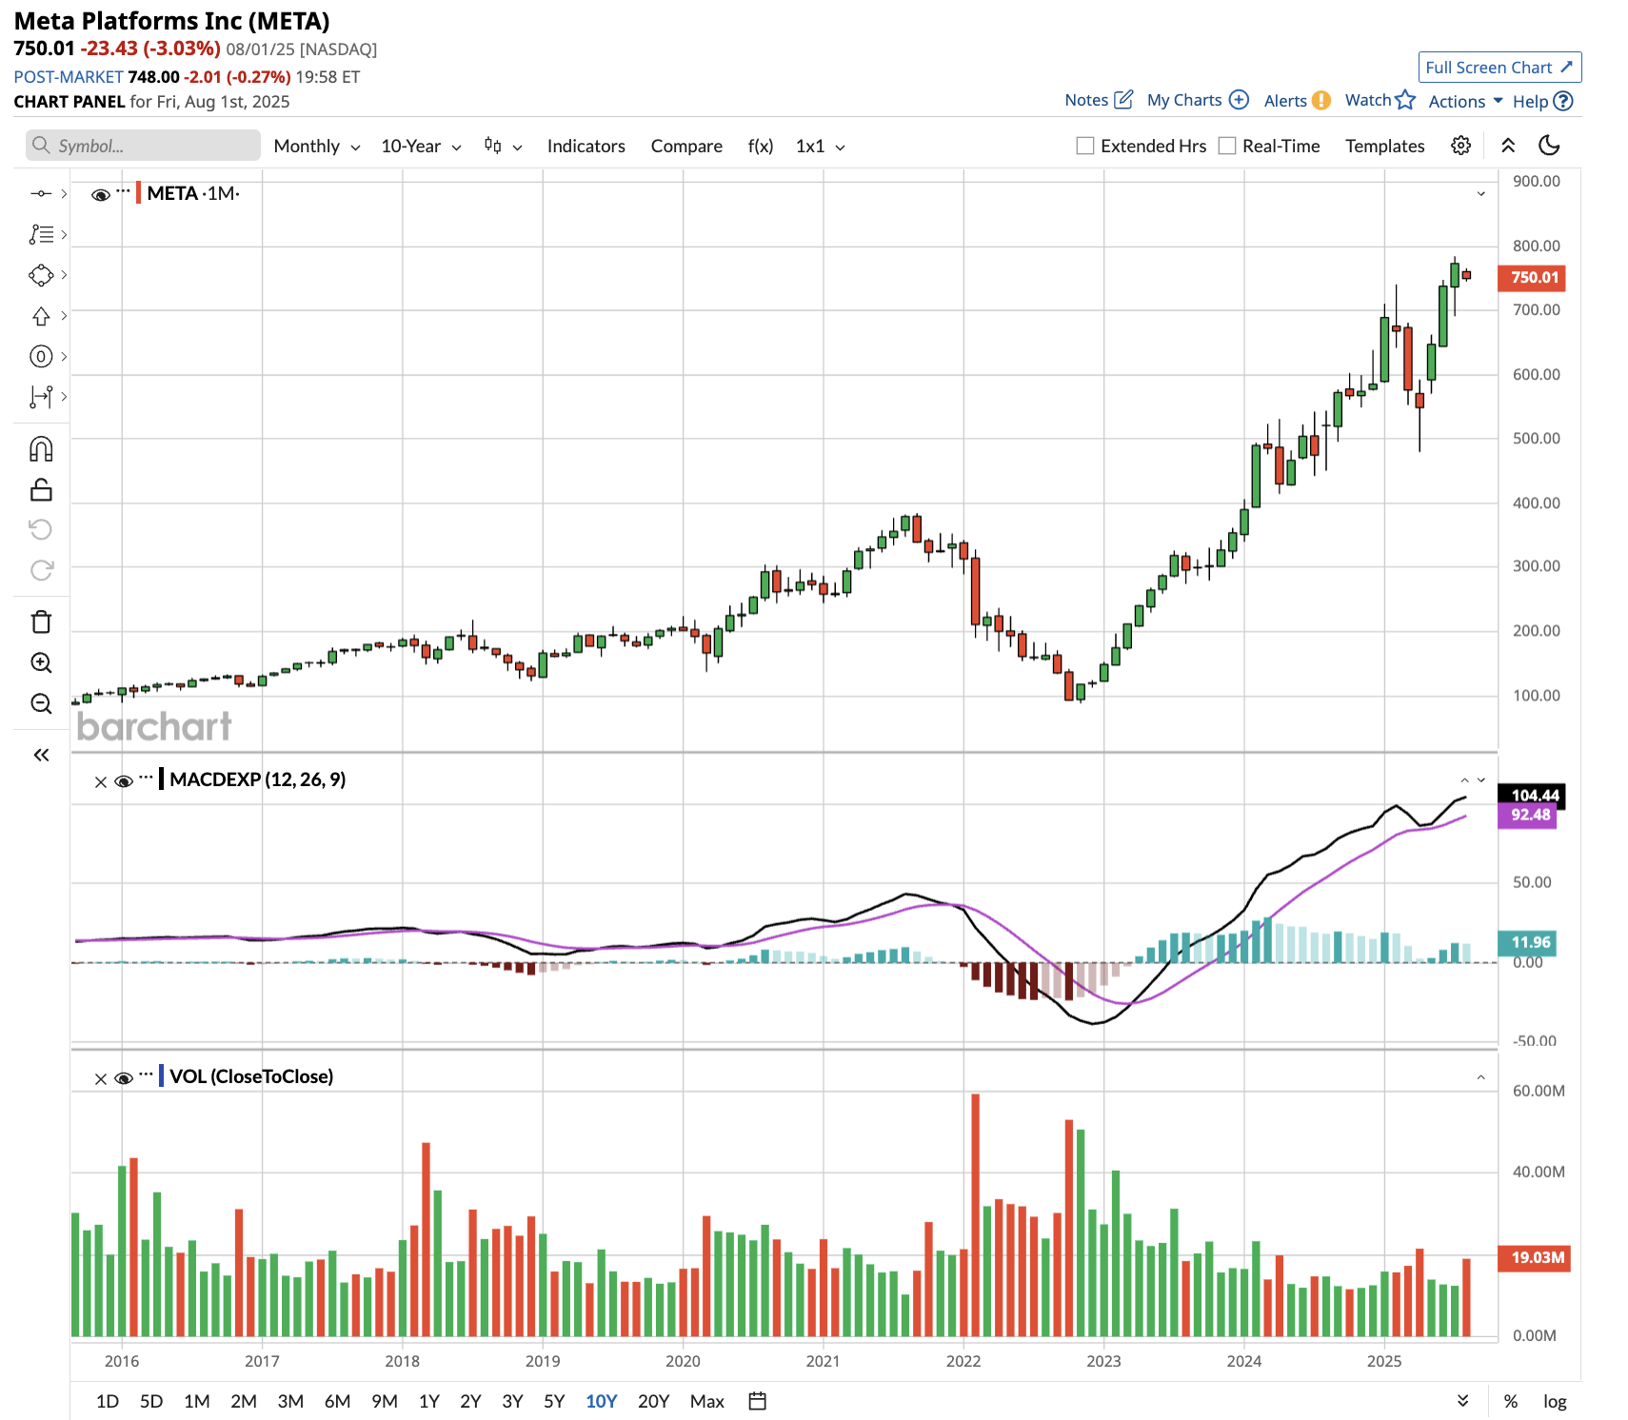Collapse the chart header with double chevron
Image resolution: width=1628 pixels, height=1420 pixels.
click(1508, 146)
